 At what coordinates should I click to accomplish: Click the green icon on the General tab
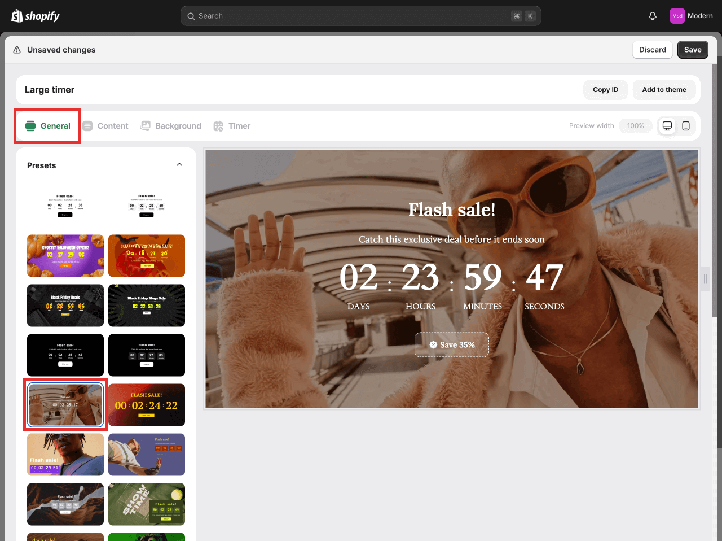[x=30, y=126]
